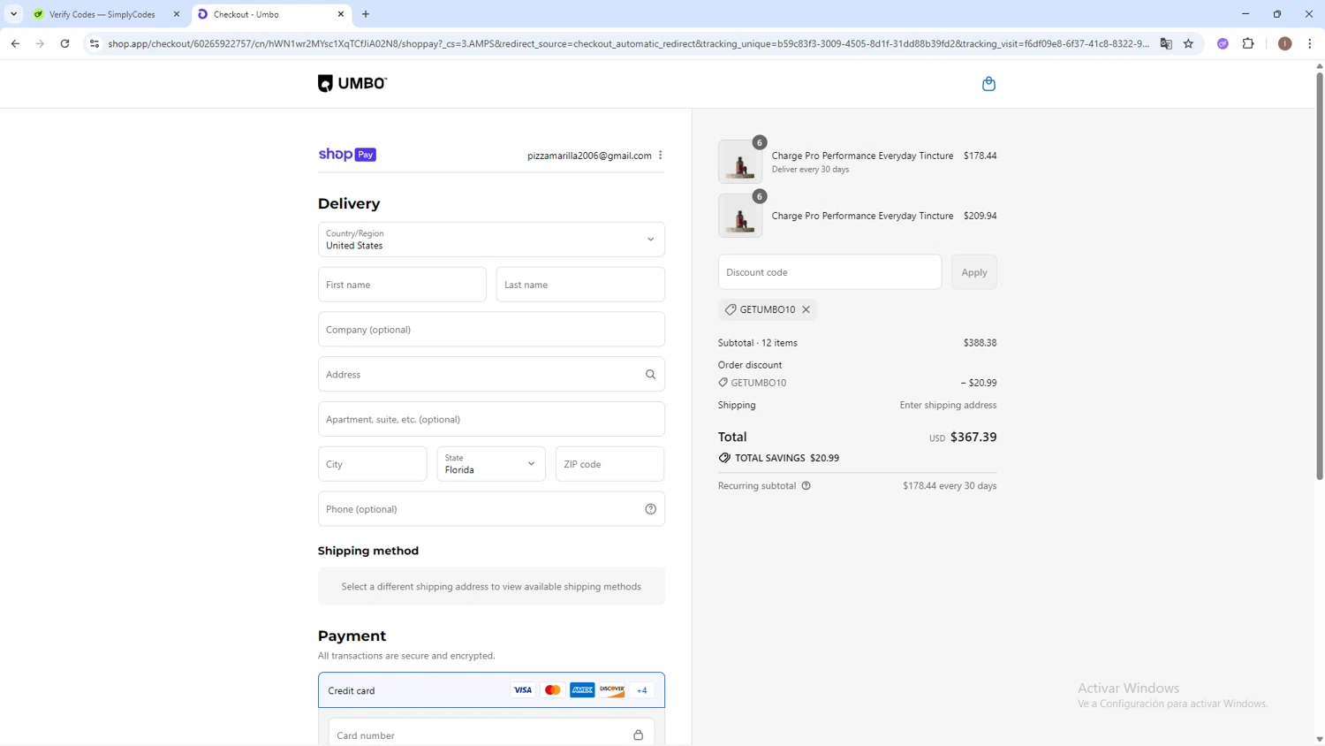Click the phone help question mark icon
Image resolution: width=1325 pixels, height=746 pixels.
click(650, 509)
